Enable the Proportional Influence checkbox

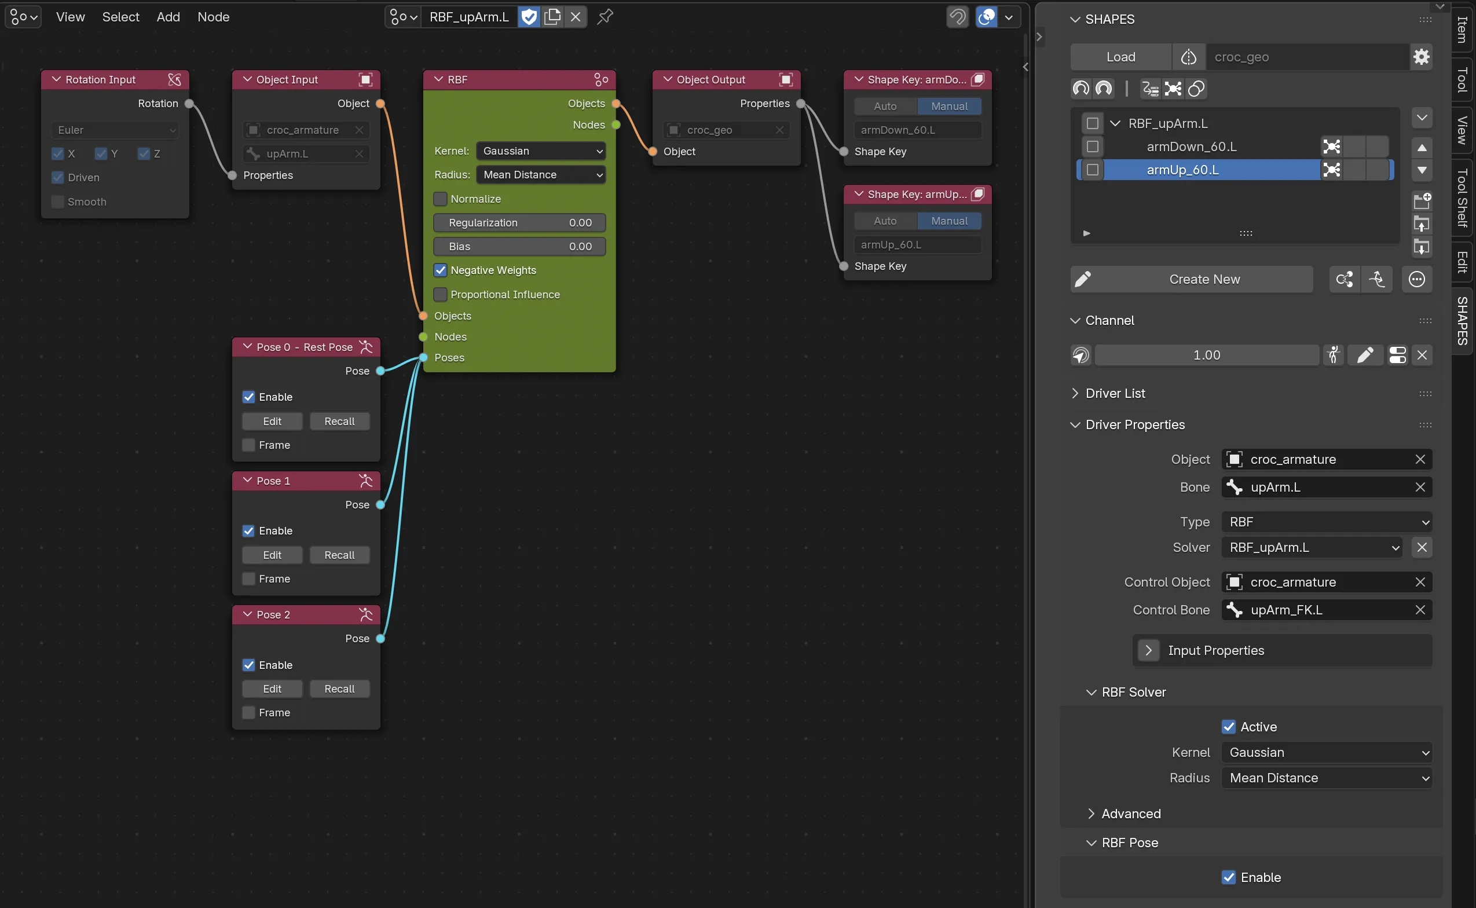pyautogui.click(x=440, y=294)
